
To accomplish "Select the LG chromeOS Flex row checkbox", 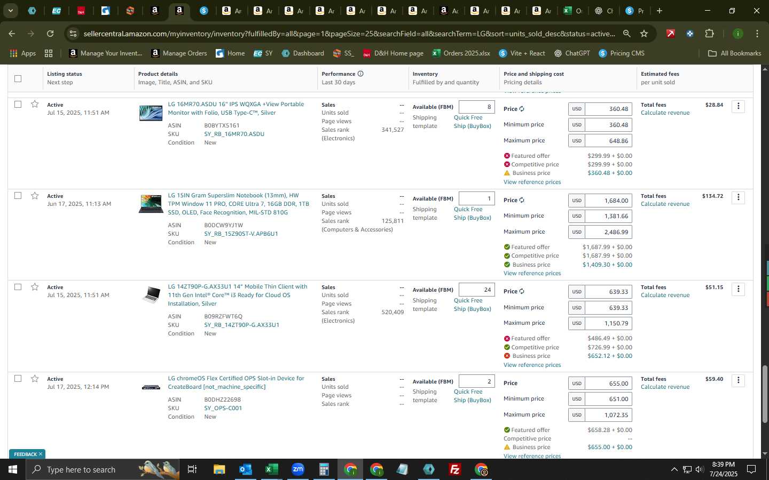I will 18,379.
